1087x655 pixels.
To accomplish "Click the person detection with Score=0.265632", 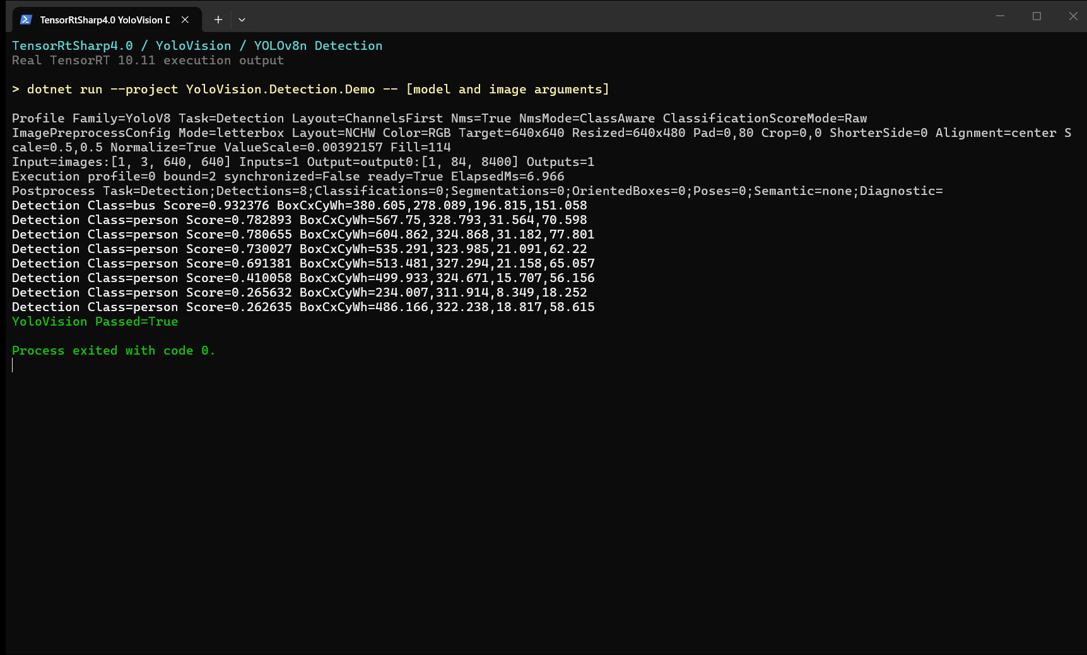I will [x=299, y=292].
